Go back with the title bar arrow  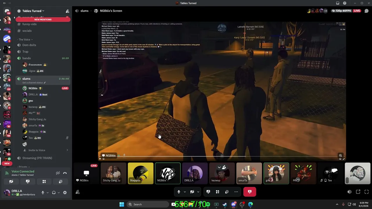5,3
